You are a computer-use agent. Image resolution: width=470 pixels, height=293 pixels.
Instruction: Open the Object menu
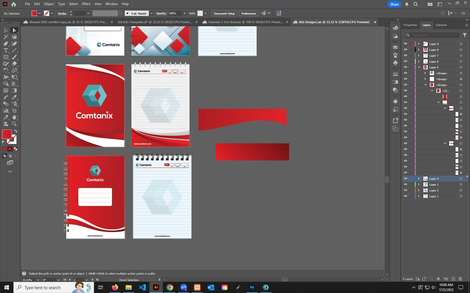click(x=49, y=4)
